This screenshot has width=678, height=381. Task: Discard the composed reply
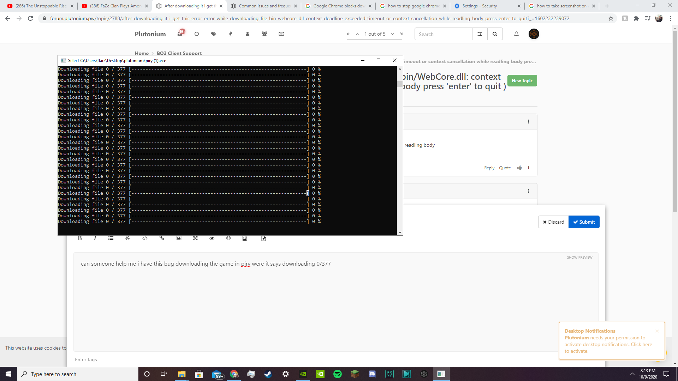pos(553,222)
